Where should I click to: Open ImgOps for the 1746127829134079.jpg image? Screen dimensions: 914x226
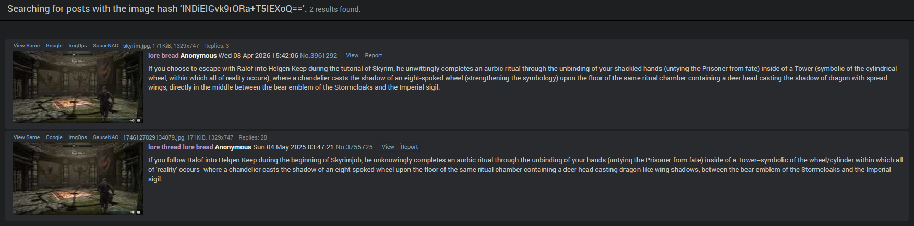click(x=78, y=137)
